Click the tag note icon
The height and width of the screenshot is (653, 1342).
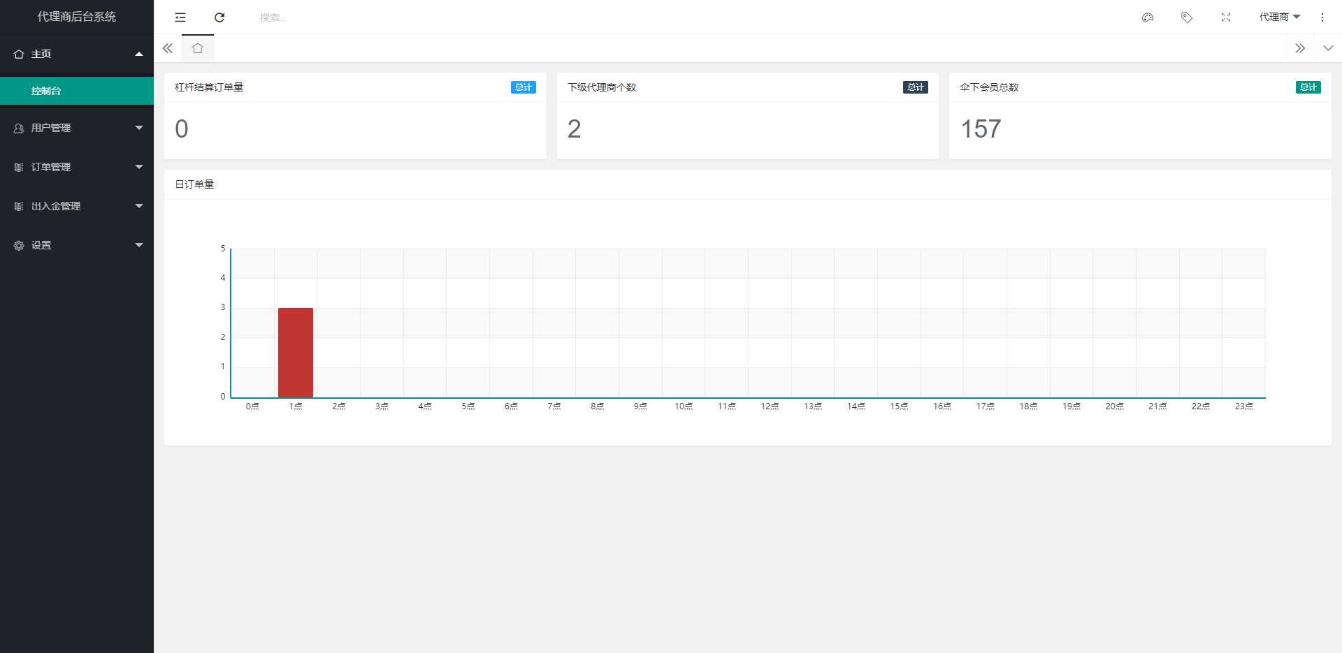[1187, 17]
